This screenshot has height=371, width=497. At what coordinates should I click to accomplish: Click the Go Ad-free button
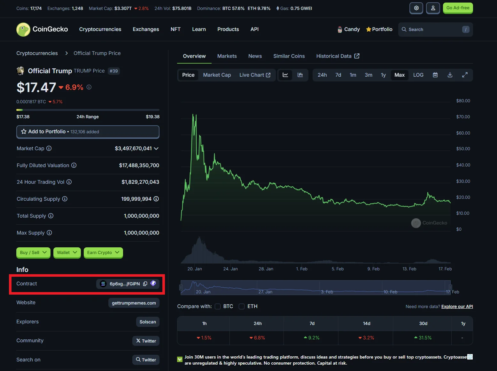click(458, 8)
